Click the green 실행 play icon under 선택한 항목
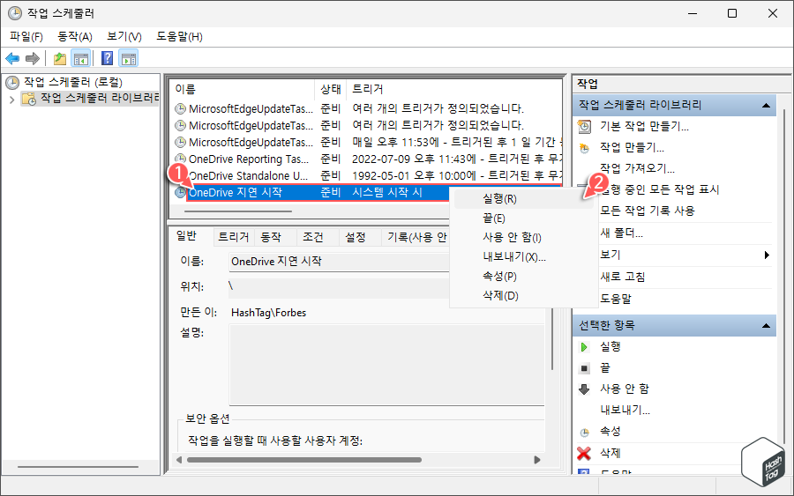This screenshot has height=496, width=794. 584,347
